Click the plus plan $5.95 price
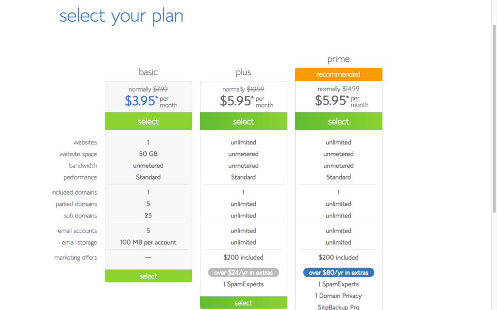Image resolution: width=497 pixels, height=310 pixels. pyautogui.click(x=236, y=101)
